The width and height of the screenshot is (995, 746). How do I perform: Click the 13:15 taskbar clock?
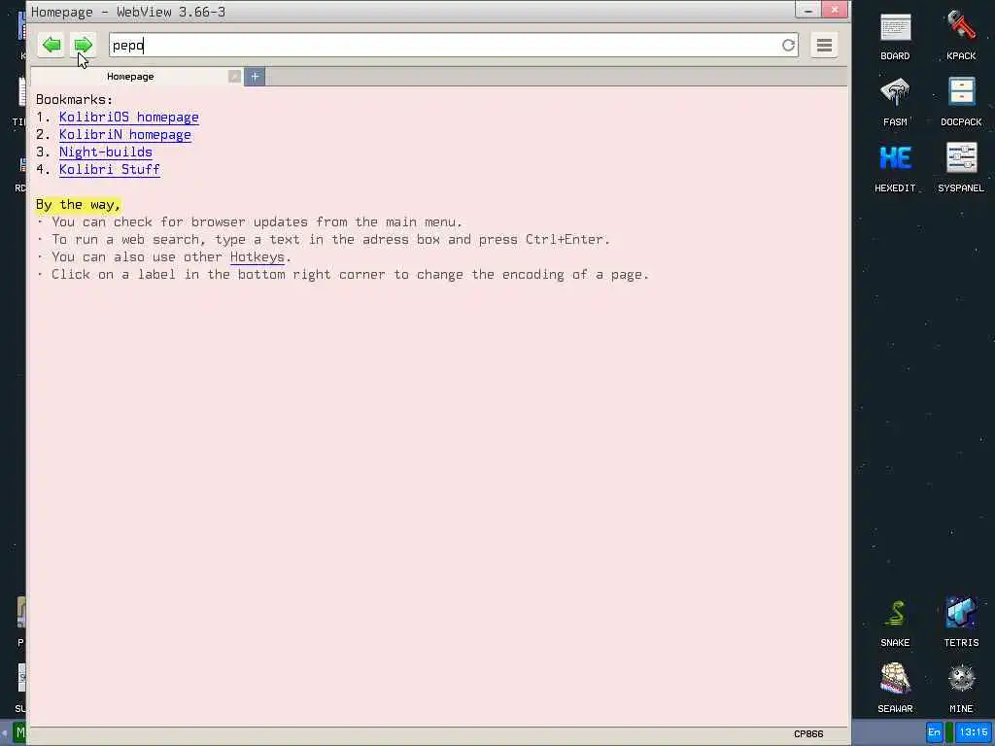974,732
